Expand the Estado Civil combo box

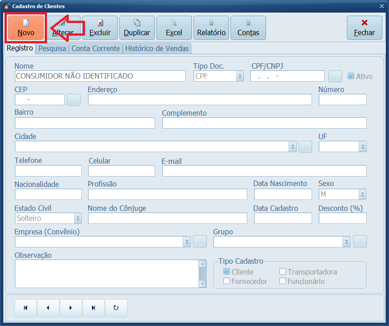pyautogui.click(x=78, y=219)
